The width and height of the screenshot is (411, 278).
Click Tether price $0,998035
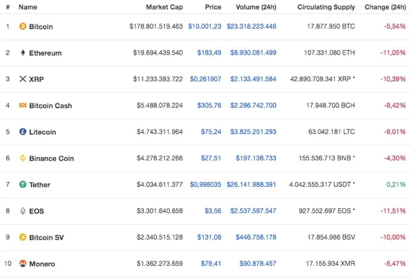tap(205, 184)
